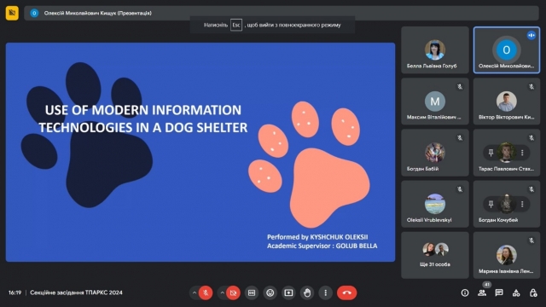Select the Олексій Миколайови... speaker tile

pyautogui.click(x=507, y=50)
